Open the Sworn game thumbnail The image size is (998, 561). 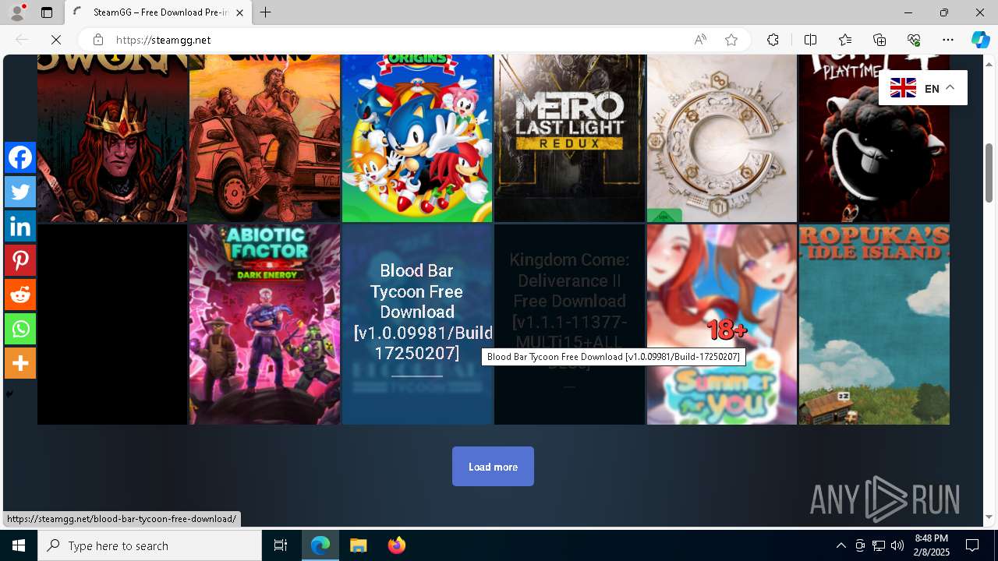112,138
